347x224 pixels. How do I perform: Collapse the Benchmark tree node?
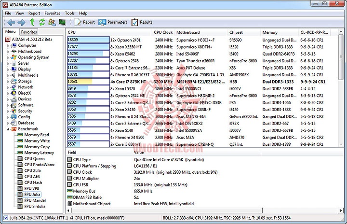click(x=8, y=129)
